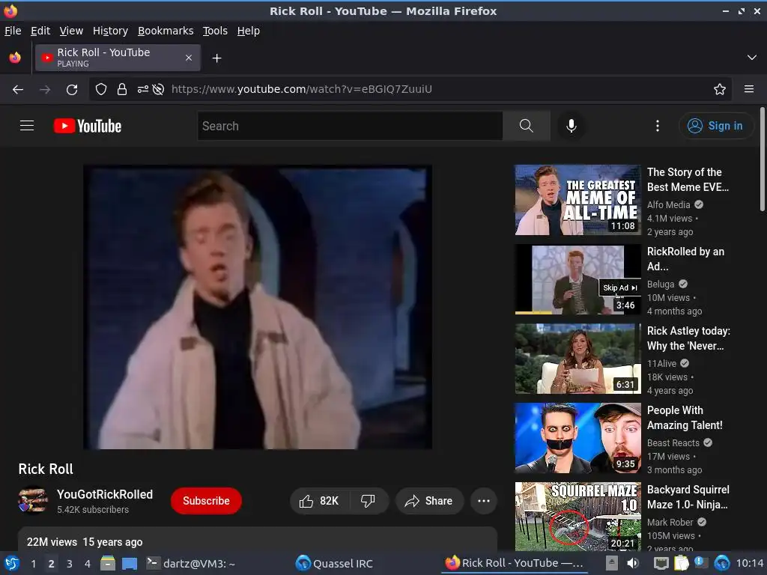Like the video with thumbs up
The image size is (767, 575).
[319, 501]
